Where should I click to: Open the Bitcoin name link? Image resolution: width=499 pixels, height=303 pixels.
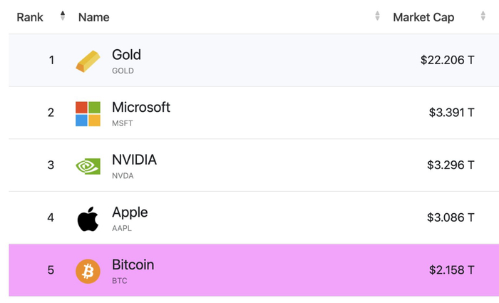click(133, 265)
